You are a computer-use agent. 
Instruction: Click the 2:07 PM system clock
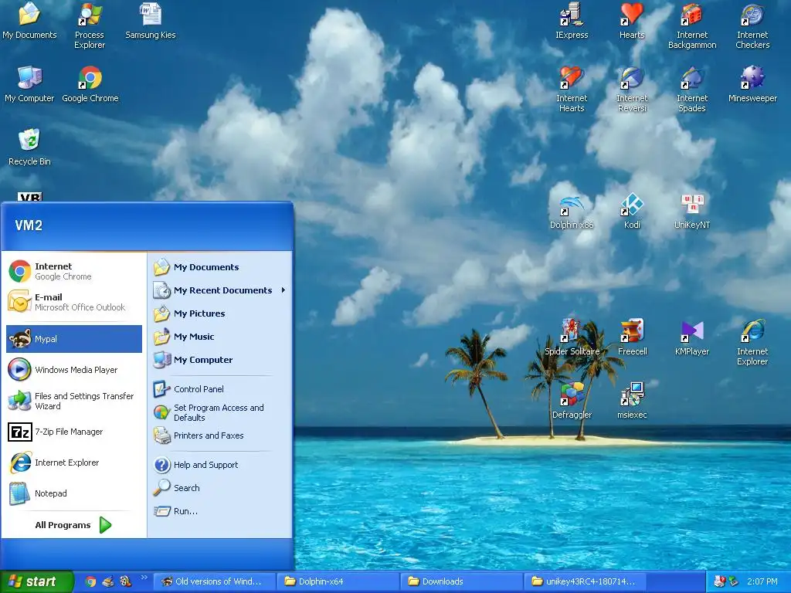point(762,581)
